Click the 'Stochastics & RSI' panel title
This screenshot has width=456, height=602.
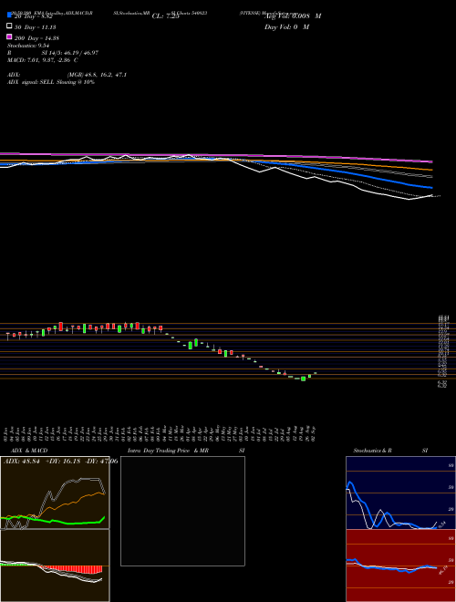pos(390,451)
